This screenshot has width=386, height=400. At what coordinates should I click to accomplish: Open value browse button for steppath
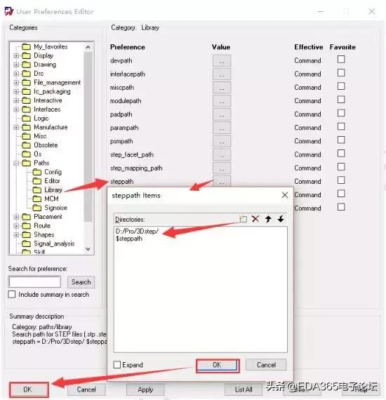[222, 181]
